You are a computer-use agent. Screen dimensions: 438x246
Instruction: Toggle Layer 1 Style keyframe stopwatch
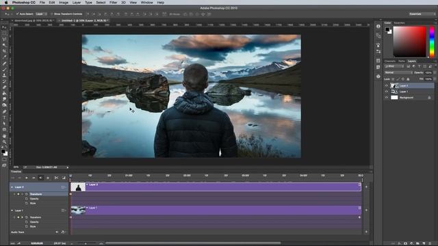coord(27,227)
